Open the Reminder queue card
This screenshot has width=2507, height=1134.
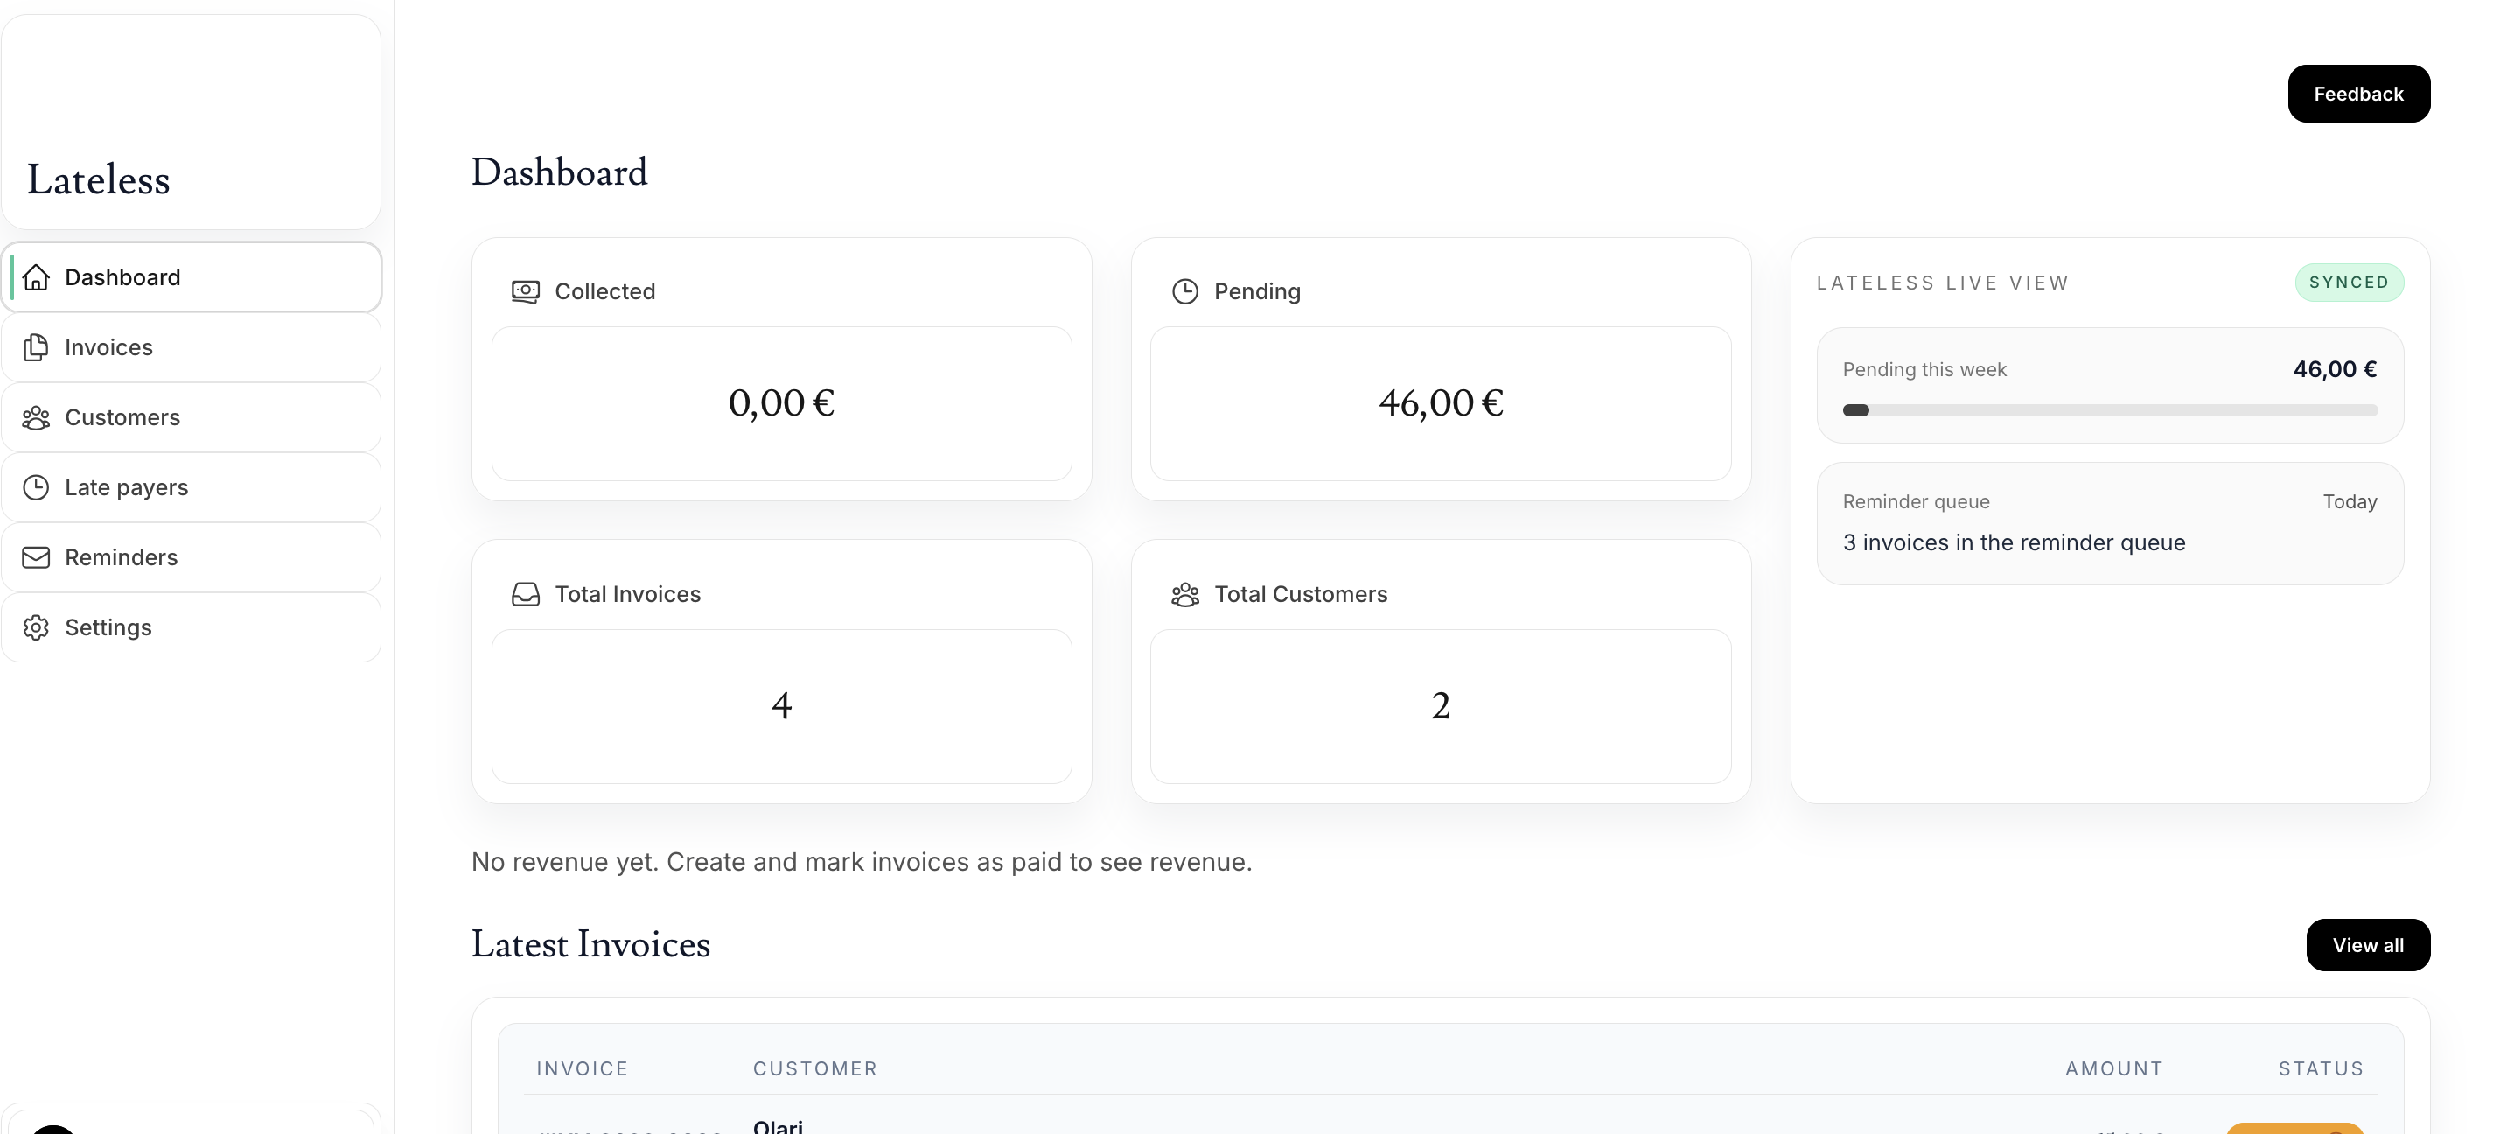[2109, 523]
